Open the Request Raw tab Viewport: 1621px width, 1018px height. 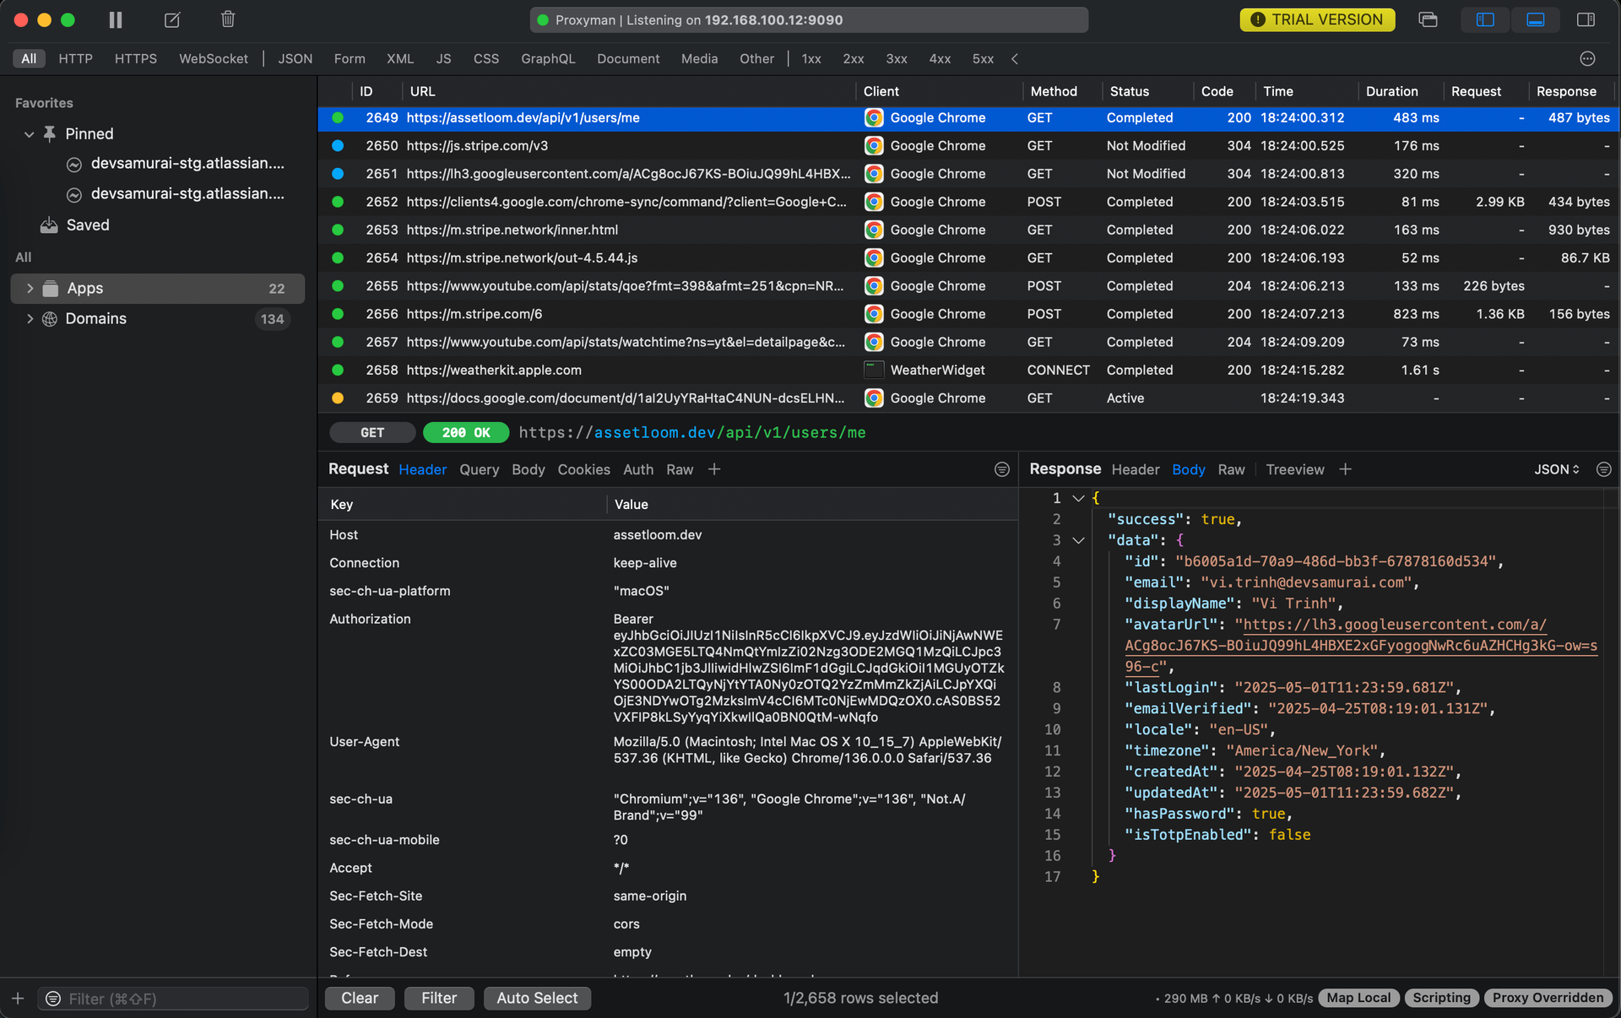point(680,470)
